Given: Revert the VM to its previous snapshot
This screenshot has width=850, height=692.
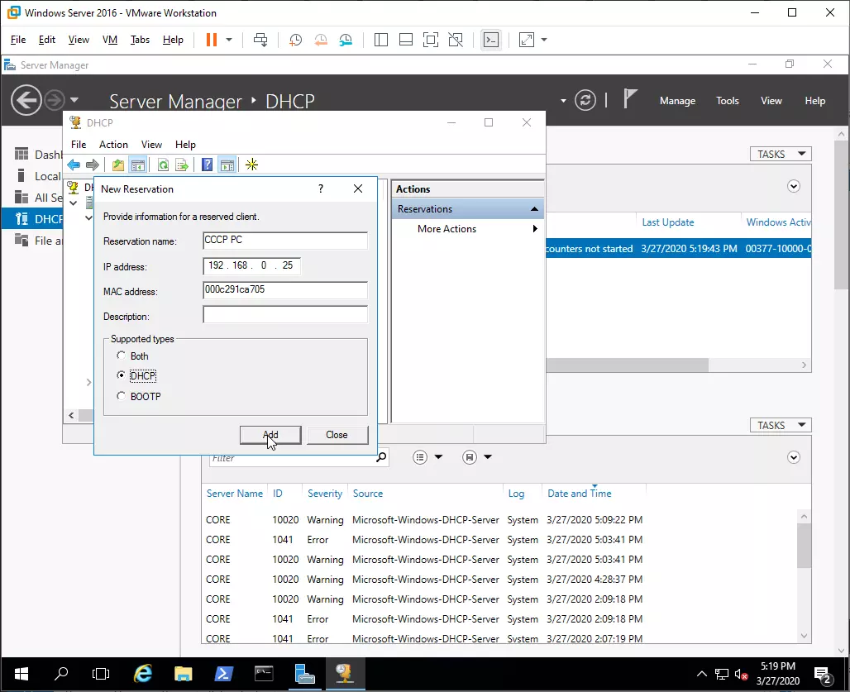Looking at the screenshot, I should (321, 40).
